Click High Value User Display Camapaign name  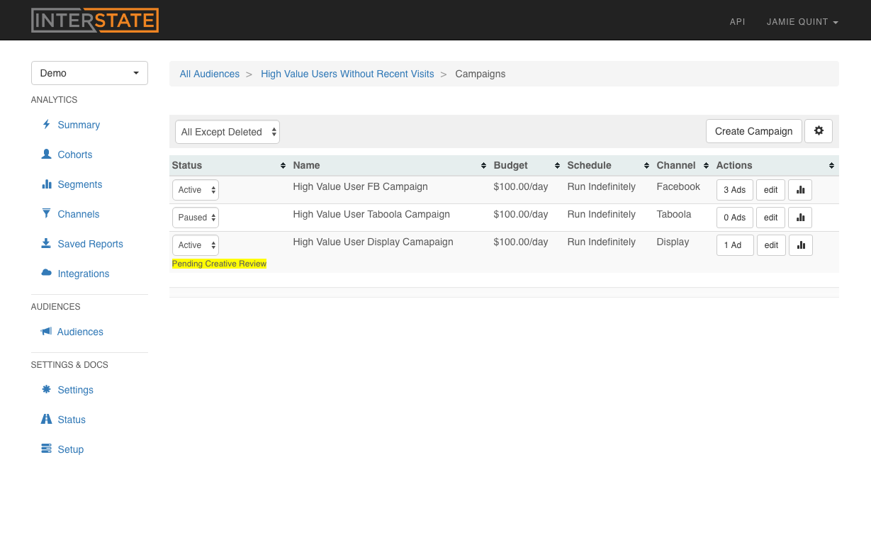pyautogui.click(x=373, y=242)
